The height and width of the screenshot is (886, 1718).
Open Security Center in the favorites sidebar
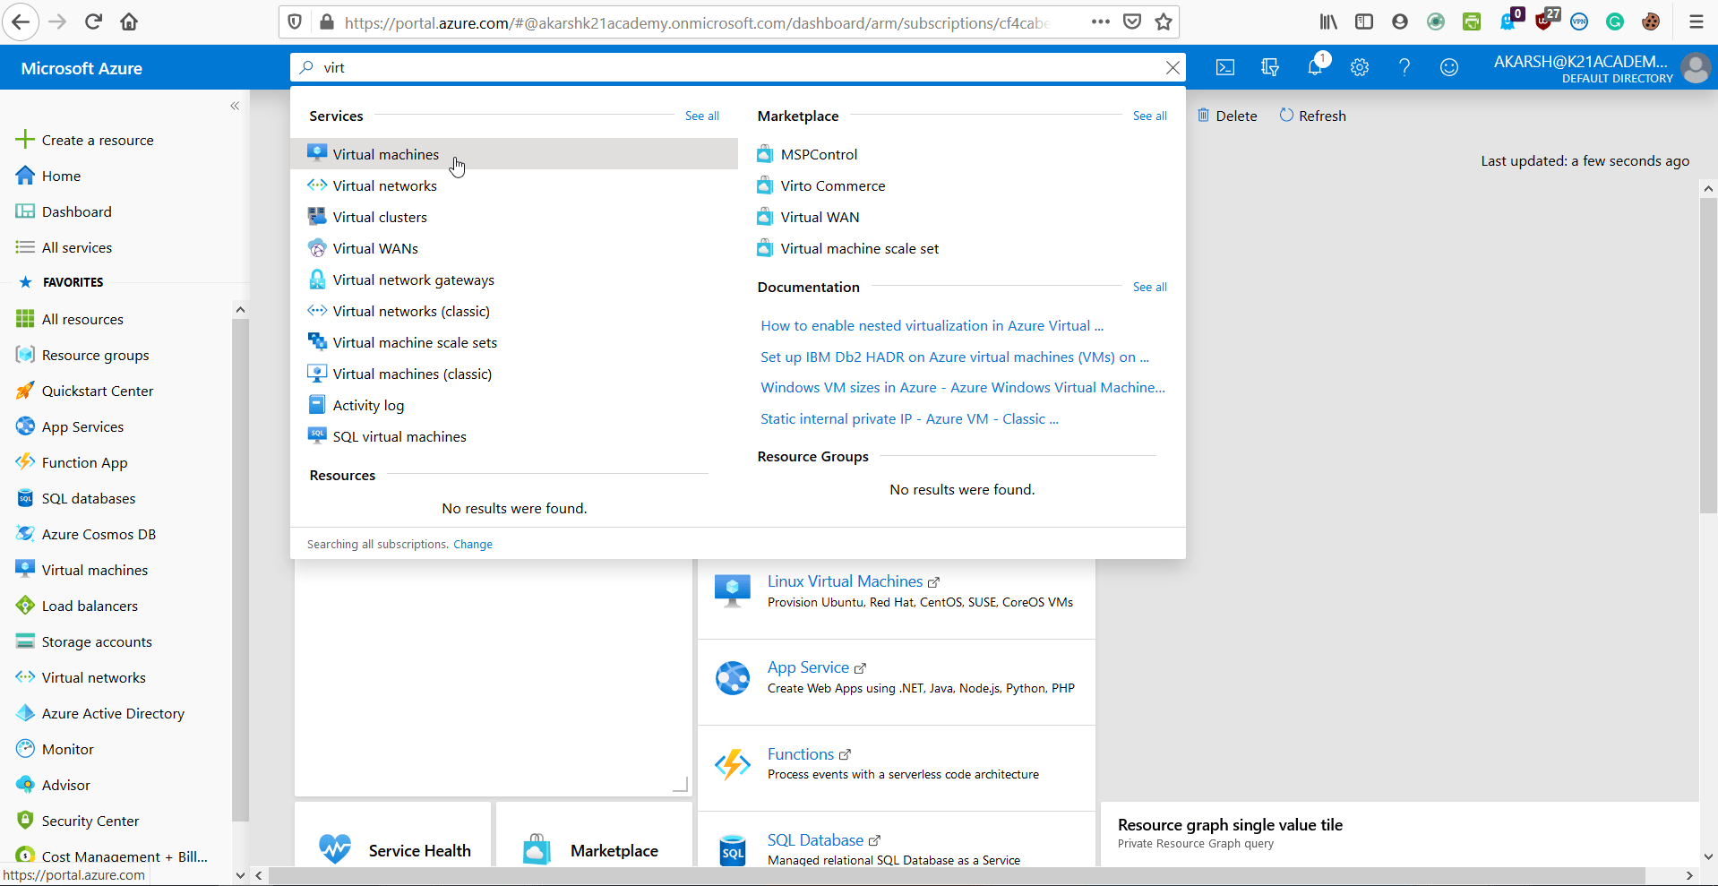[x=90, y=820]
